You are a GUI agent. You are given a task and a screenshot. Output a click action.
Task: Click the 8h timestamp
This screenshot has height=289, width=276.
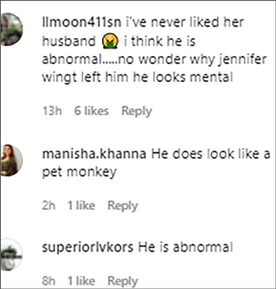[x=49, y=281]
